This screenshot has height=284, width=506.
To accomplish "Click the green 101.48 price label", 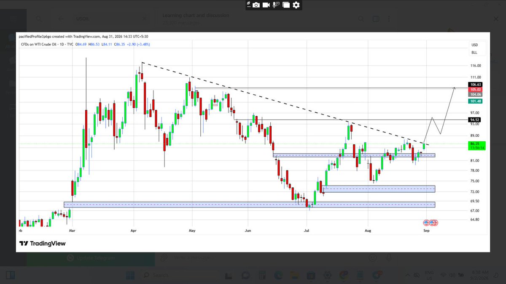I will pos(476,101).
